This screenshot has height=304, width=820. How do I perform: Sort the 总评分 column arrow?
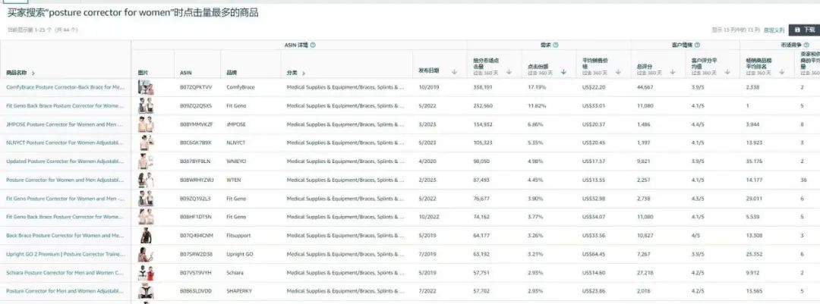pyautogui.click(x=673, y=72)
